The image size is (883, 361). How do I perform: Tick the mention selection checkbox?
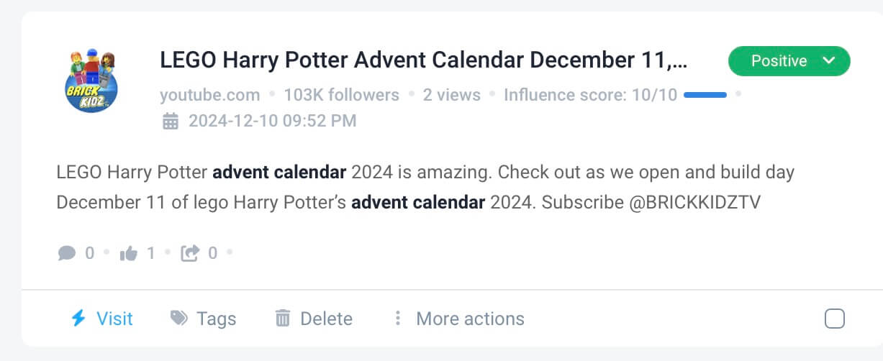coord(834,319)
